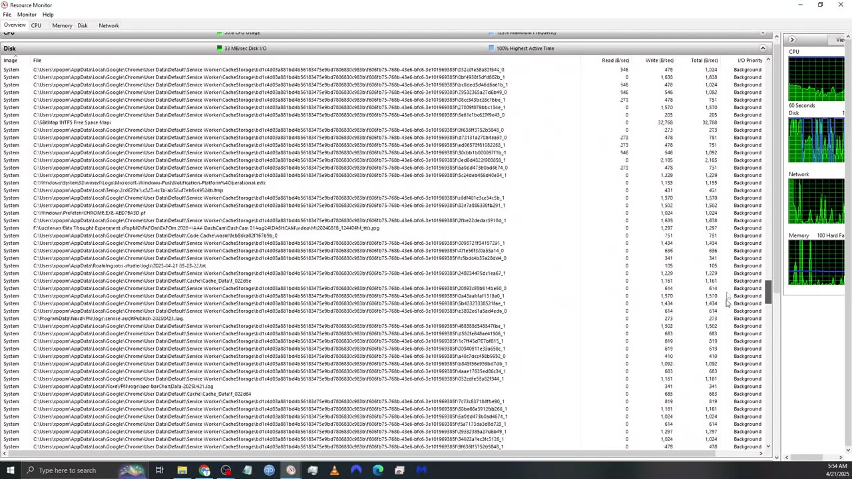Select the DashCam video file row
852x479 pixels.
(383, 228)
